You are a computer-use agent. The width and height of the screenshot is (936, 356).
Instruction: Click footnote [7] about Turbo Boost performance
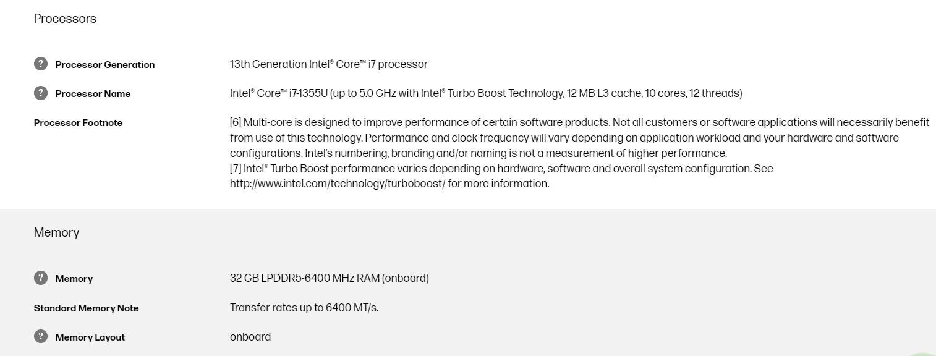click(501, 176)
